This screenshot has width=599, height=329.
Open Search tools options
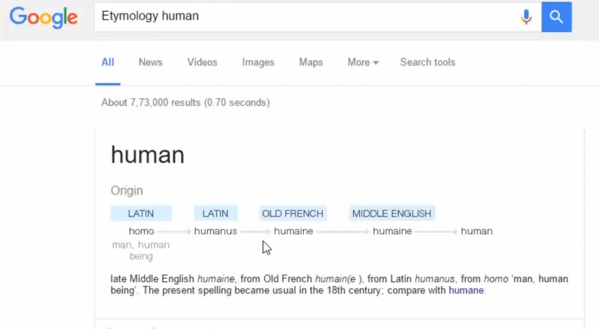pos(427,62)
